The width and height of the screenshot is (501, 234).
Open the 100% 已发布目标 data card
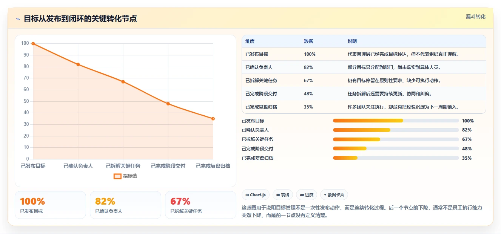click(50, 205)
